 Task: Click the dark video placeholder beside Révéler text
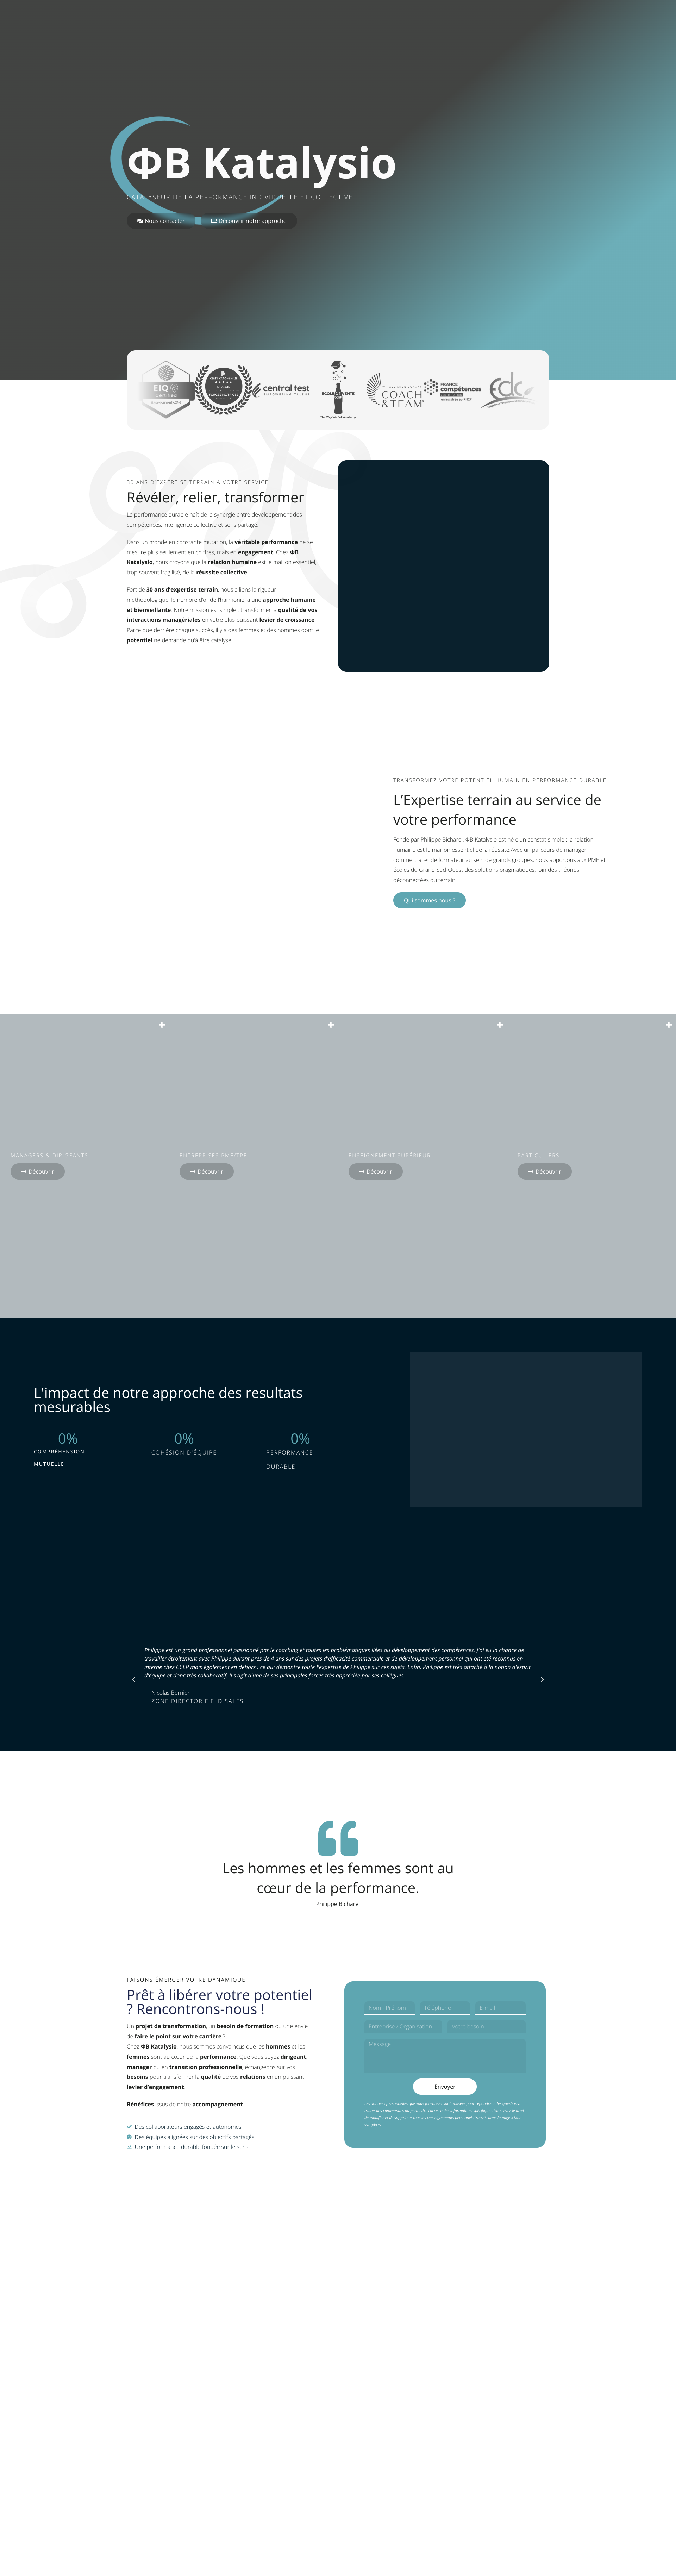tap(443, 566)
